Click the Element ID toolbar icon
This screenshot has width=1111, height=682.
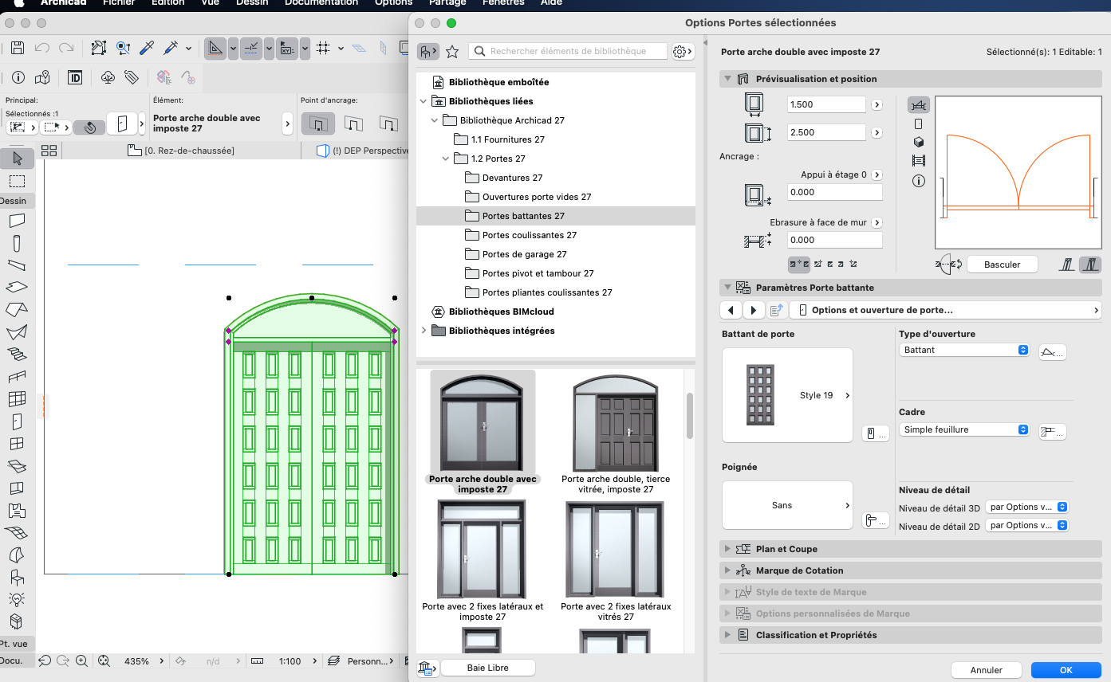(x=75, y=77)
